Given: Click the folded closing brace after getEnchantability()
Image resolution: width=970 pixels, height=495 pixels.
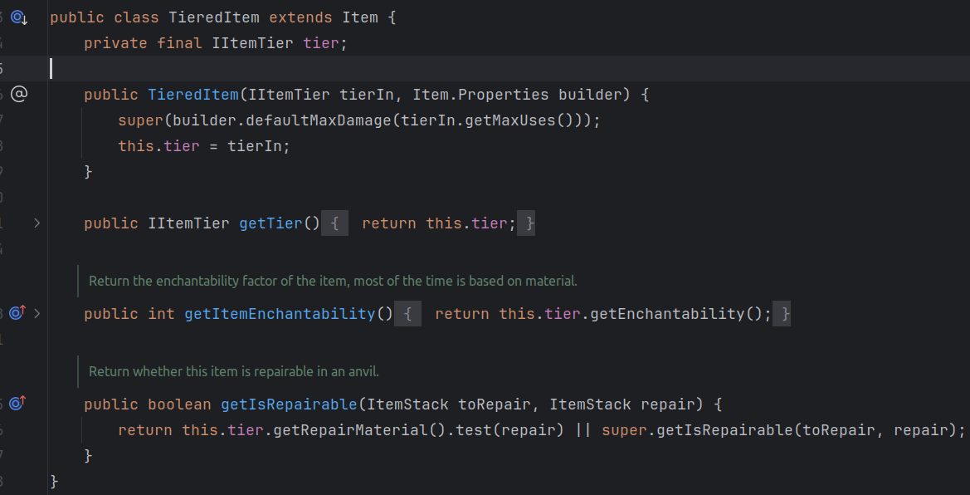Looking at the screenshot, I should (781, 314).
